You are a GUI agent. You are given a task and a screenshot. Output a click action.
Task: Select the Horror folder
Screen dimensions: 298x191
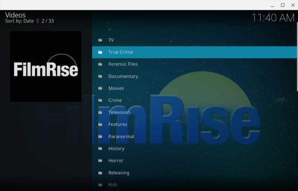(x=194, y=161)
